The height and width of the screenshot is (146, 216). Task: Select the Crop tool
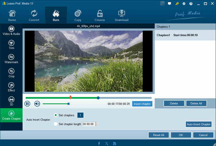click(11, 73)
